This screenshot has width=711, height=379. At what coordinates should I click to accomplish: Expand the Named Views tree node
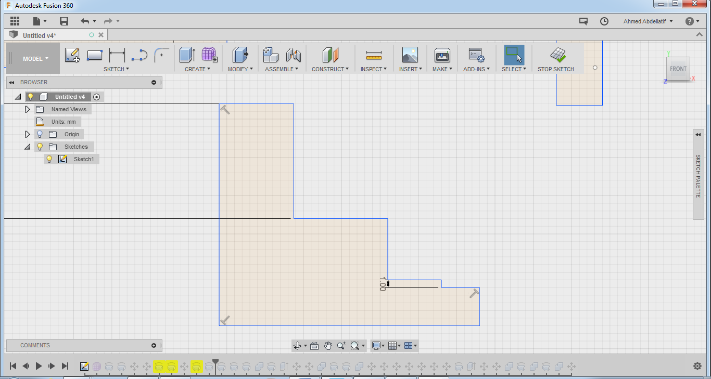pos(28,109)
